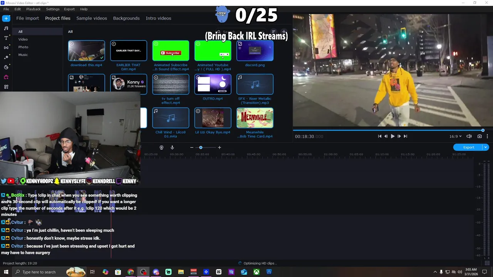
Task: Open the Settings menu
Action: (53, 9)
